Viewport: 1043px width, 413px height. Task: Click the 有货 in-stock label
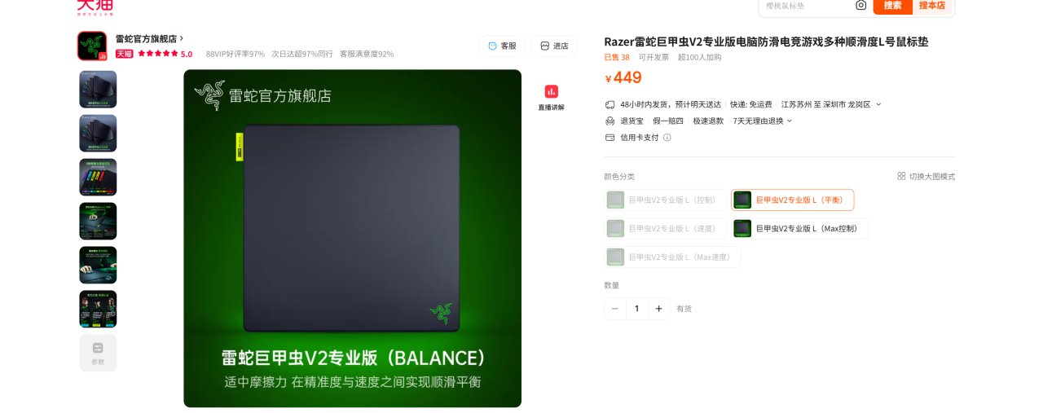point(684,309)
